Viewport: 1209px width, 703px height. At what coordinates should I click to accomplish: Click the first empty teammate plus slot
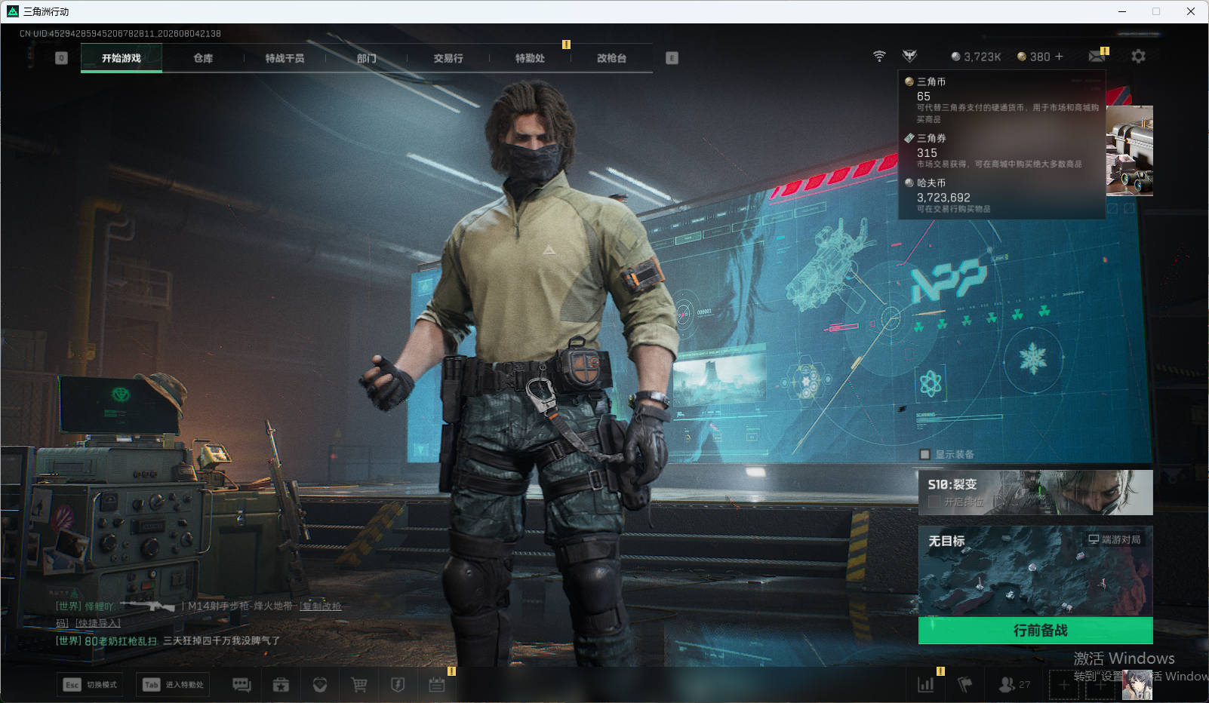pyautogui.click(x=1063, y=685)
